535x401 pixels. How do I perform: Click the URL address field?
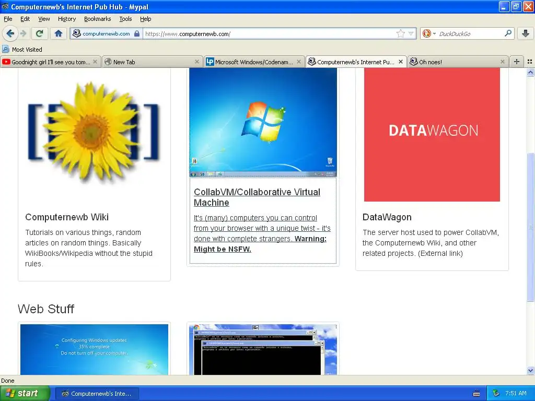pyautogui.click(x=270, y=33)
